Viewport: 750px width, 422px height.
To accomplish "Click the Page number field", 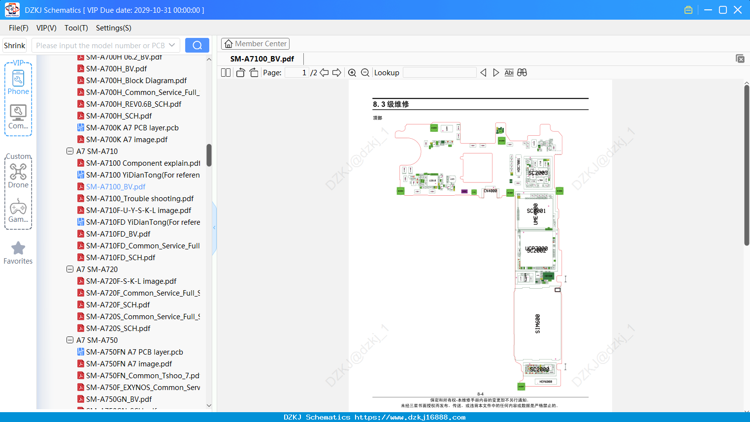I will (296, 73).
